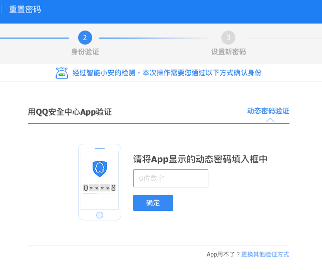Click the 设置新密码 step label
Screen dimensions: 322x270
(x=228, y=52)
